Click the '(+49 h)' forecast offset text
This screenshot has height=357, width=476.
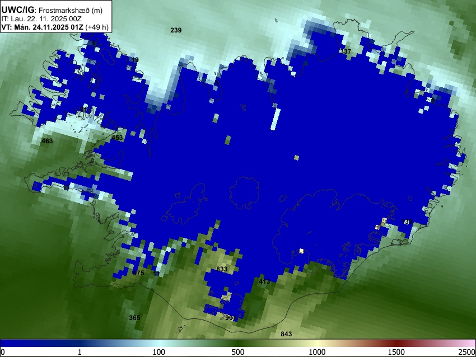[97, 27]
